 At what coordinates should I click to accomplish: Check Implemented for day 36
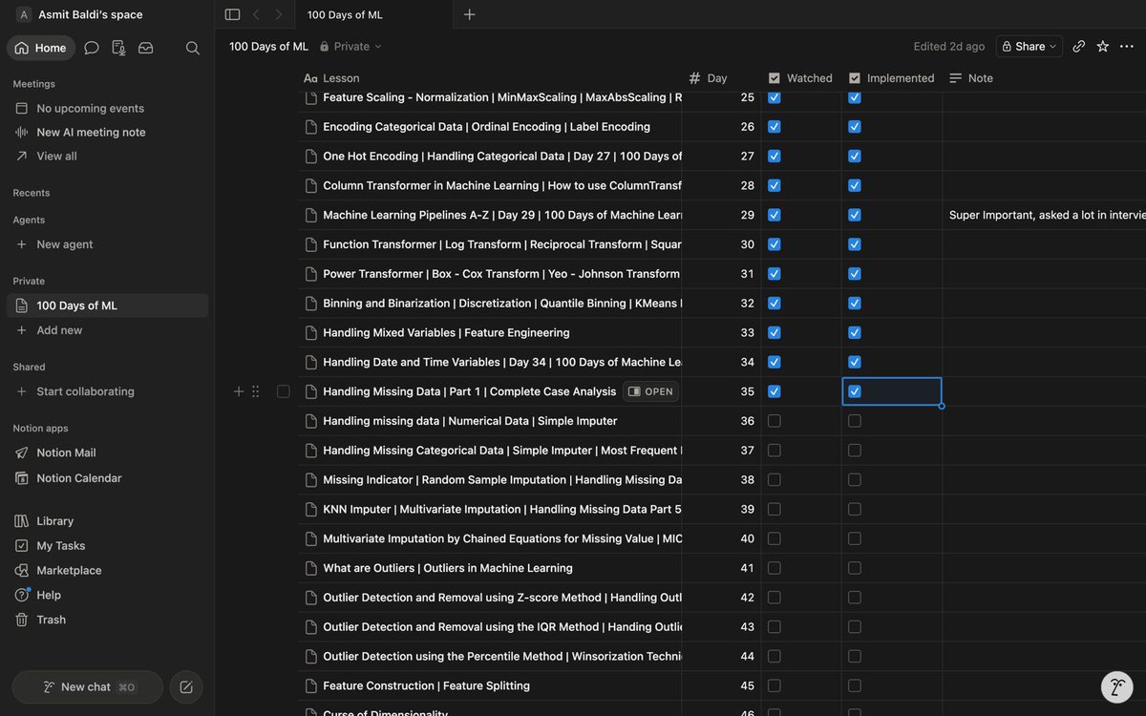855,421
